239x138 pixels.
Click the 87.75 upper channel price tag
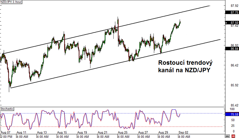click(x=232, y=12)
